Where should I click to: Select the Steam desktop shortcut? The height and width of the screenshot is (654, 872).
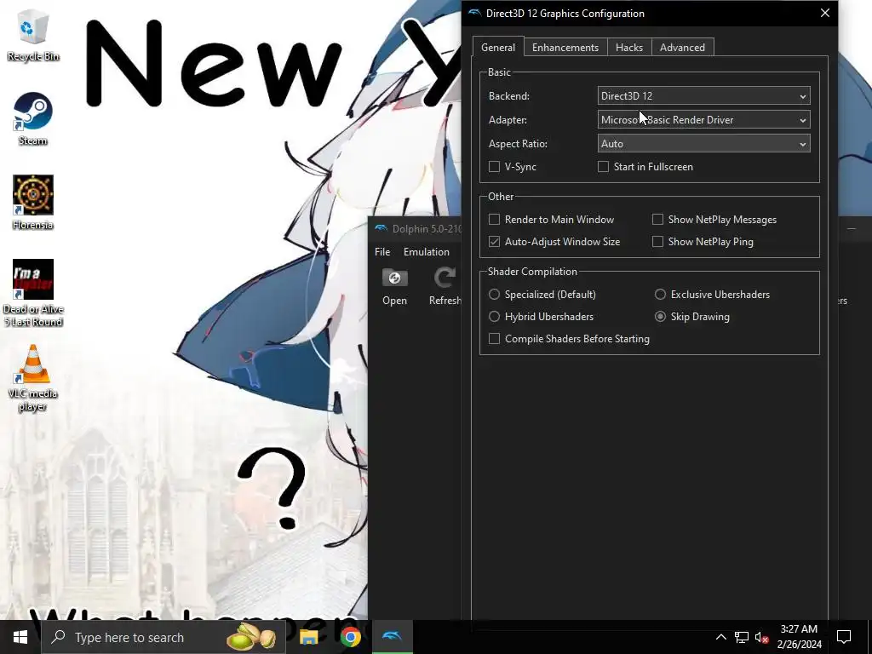pyautogui.click(x=33, y=119)
